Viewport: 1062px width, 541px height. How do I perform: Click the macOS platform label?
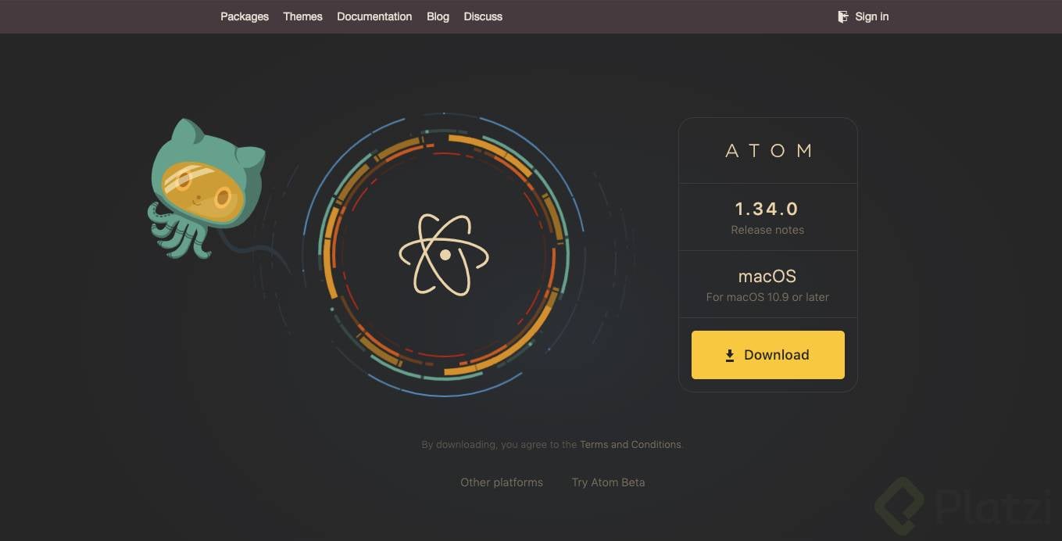[767, 276]
